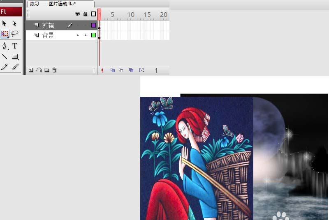Toggle visibility dot of 背景 layer
Viewport: 329px width, 220px height.
(x=78, y=35)
